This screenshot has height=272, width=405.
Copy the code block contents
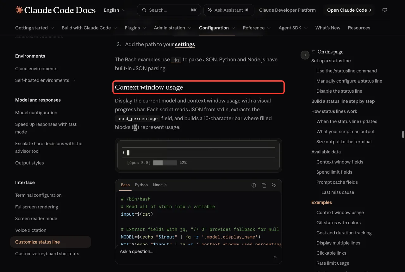[264, 185]
